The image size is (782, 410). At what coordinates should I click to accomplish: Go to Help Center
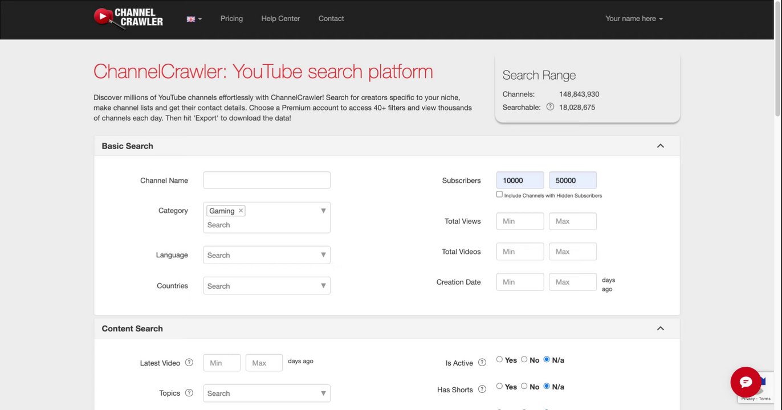tap(280, 19)
